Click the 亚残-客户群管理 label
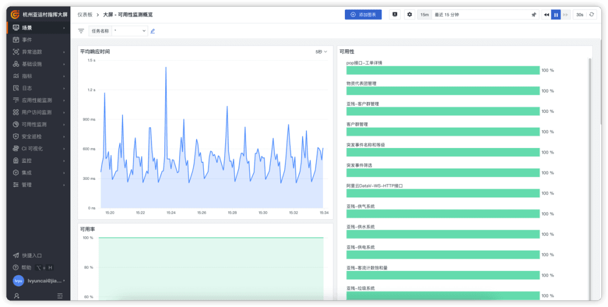The image size is (608, 307). tap(362, 104)
